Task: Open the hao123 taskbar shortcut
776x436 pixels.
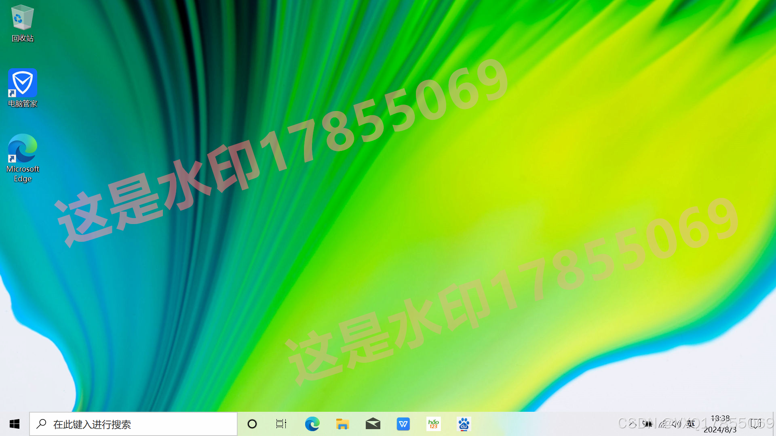Action: [434, 424]
